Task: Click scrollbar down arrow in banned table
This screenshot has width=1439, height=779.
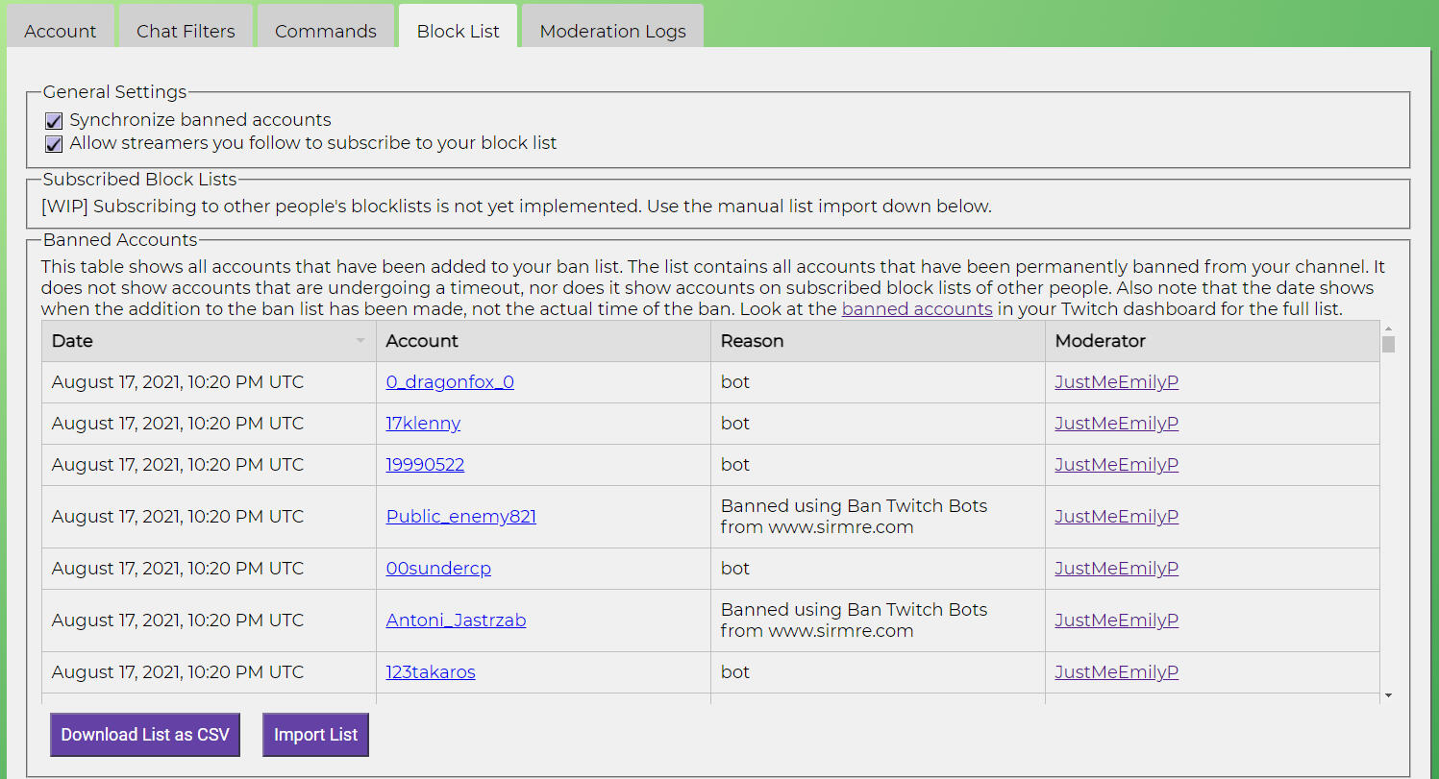Action: pos(1387,694)
